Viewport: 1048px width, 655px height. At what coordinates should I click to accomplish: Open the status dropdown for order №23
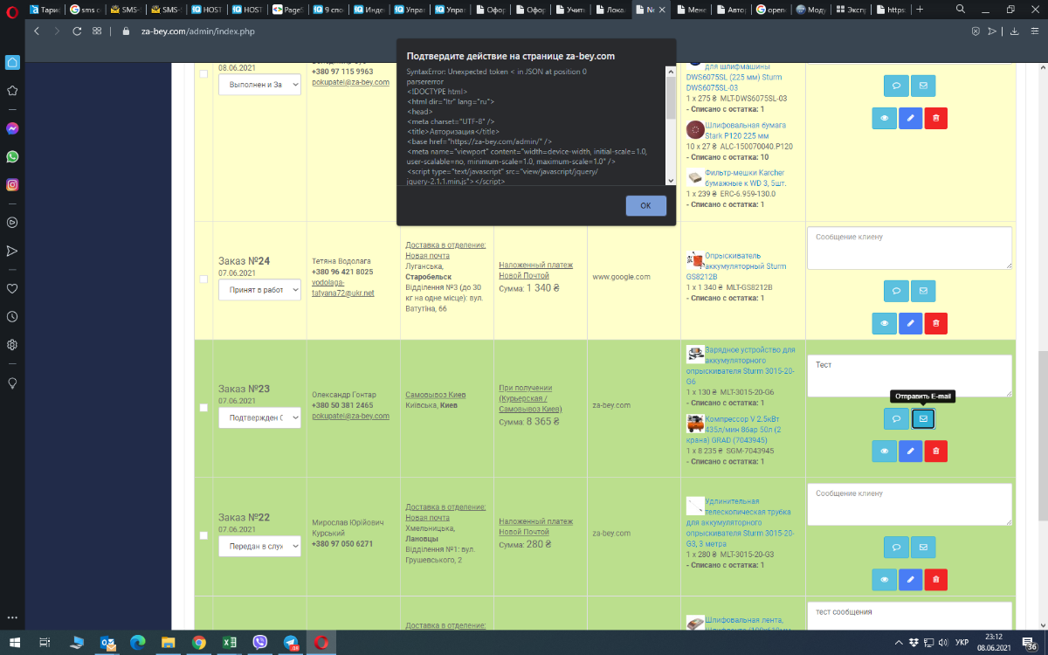pyautogui.click(x=259, y=417)
